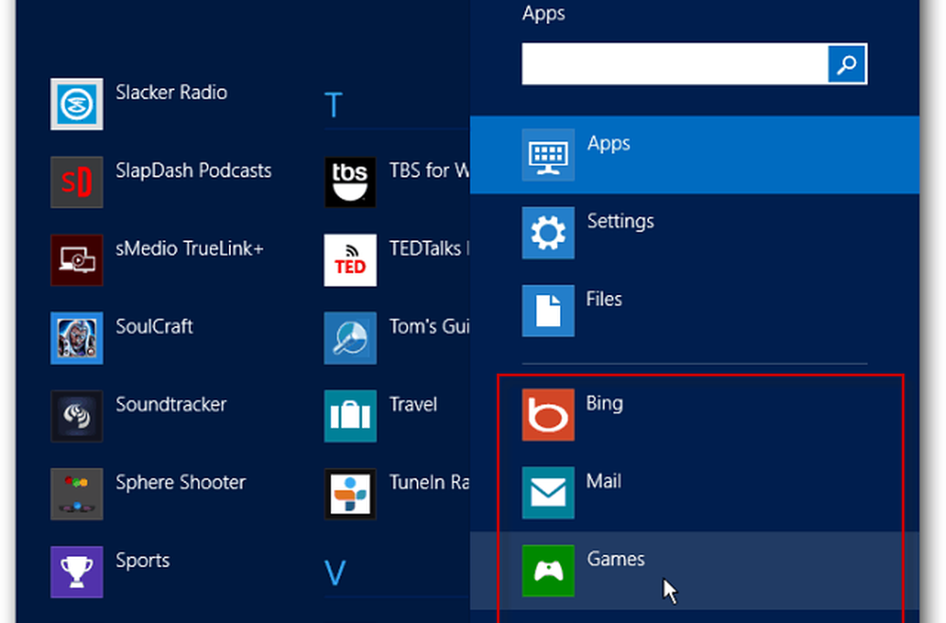946x623 pixels.
Task: Open the TBS app tile
Action: tap(397, 182)
